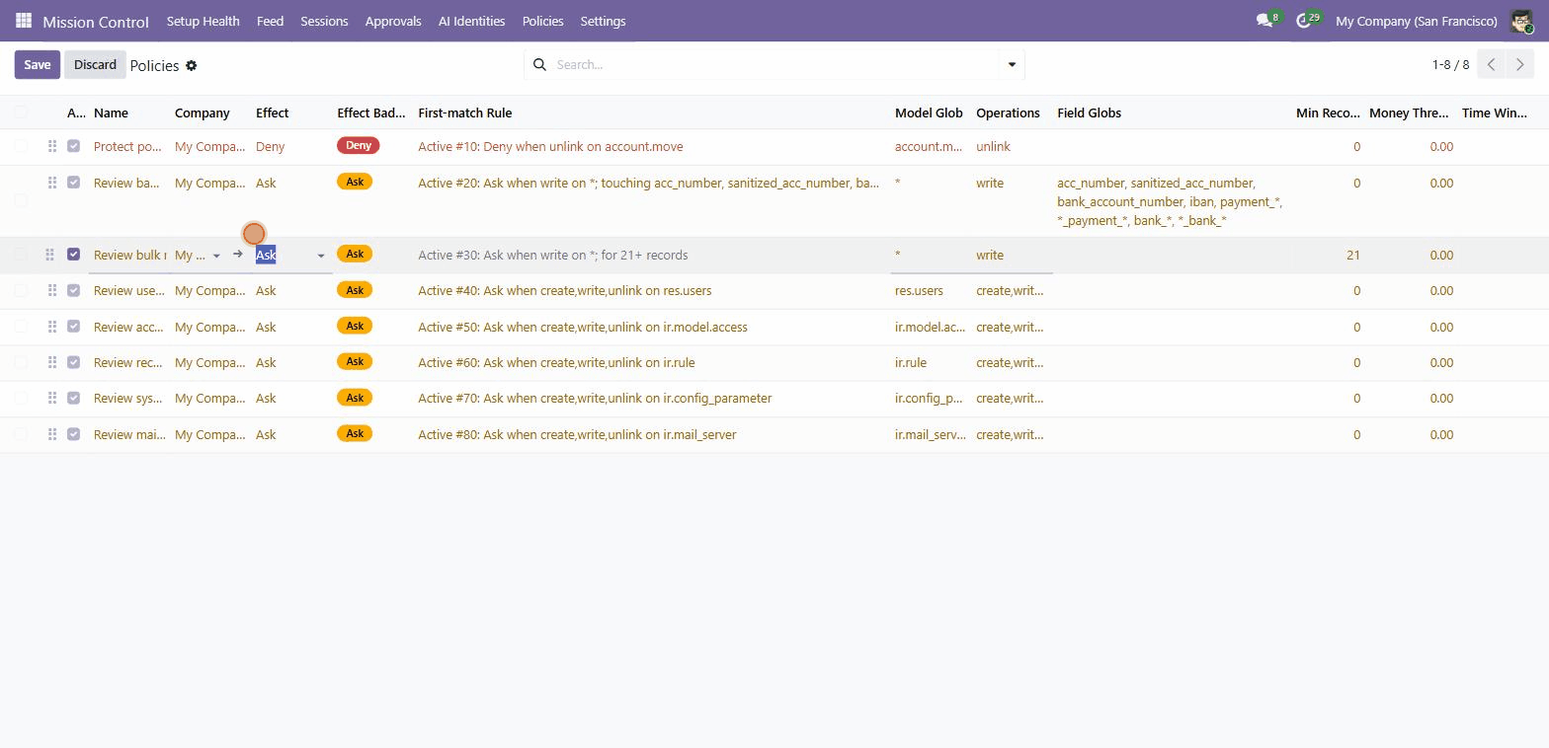Grab drag handle of Review rec... row
Screen dimensions: 1549x748
point(52,362)
